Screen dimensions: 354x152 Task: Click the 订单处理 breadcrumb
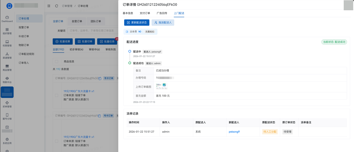(x=83, y=6)
